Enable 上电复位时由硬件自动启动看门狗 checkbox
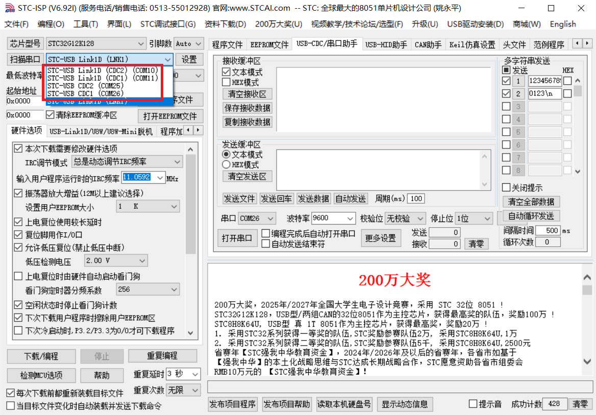Screen dimensions: 596x415 [x=18, y=276]
